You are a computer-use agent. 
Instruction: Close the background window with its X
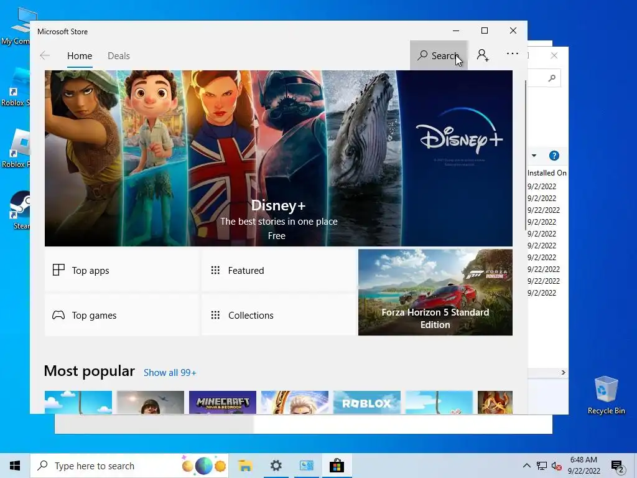click(554, 55)
